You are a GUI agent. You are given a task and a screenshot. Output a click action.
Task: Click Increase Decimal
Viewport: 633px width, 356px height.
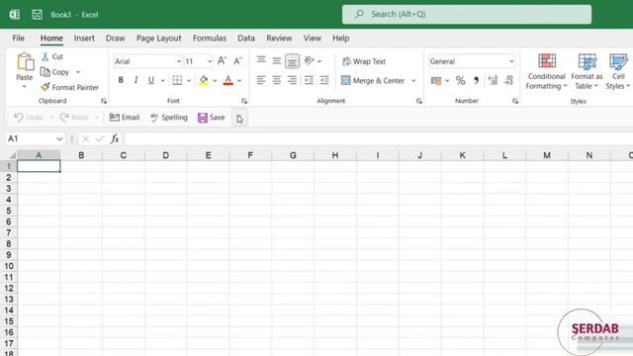pyautogui.click(x=493, y=80)
